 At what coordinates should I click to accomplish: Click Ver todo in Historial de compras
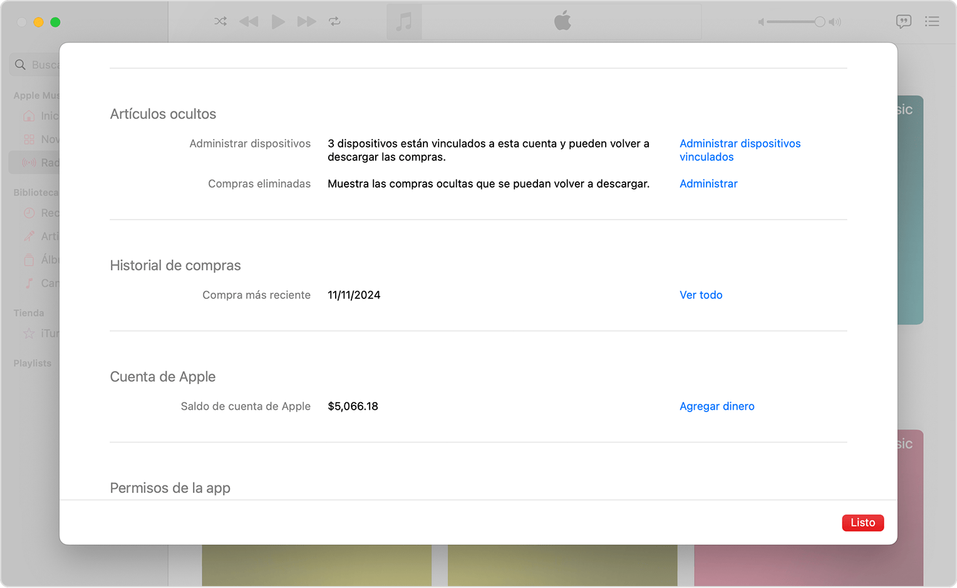tap(701, 295)
